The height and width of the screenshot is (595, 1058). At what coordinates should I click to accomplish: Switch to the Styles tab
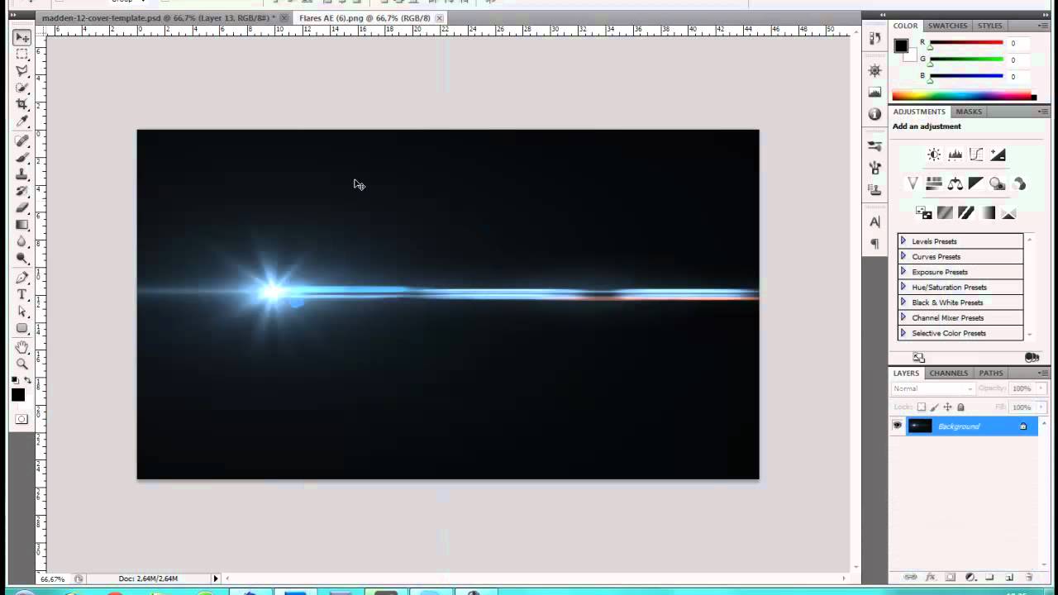(989, 26)
